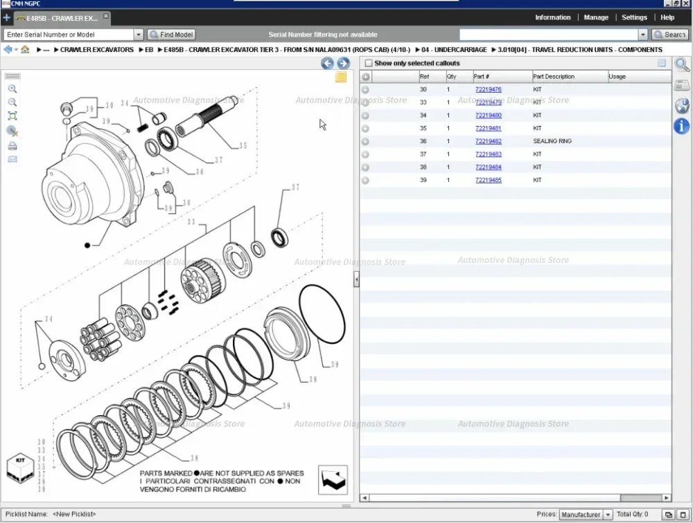693x523 pixels.
Task: Go to the home icon in breadcrumb
Action: pos(25,49)
